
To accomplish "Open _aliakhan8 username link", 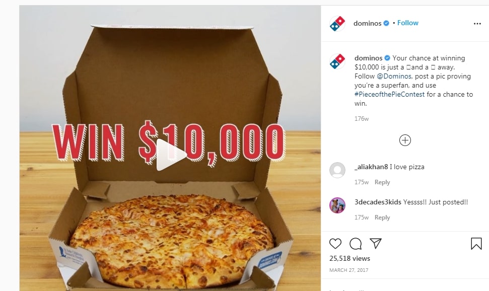I will (371, 167).
